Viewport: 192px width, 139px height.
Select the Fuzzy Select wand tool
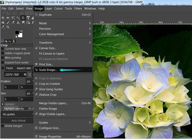(18, 18)
